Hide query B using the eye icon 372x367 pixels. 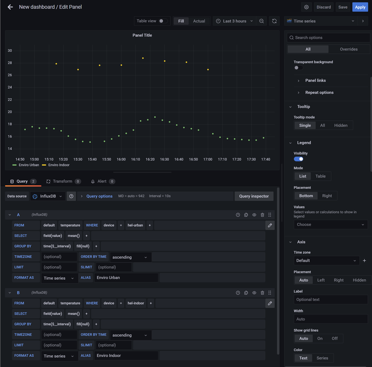pos(254,293)
